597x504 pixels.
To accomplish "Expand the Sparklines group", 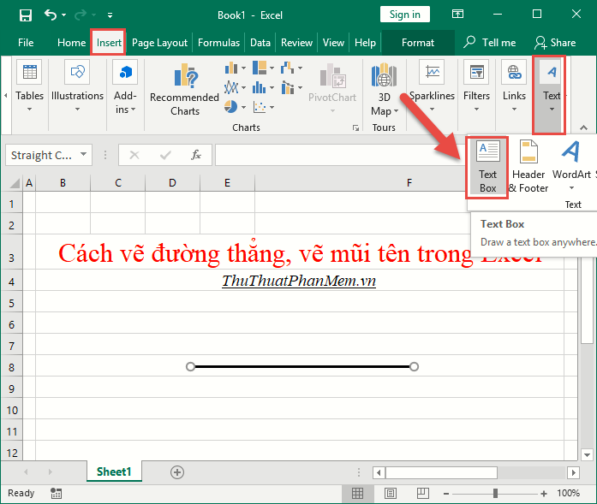I will coord(432,86).
